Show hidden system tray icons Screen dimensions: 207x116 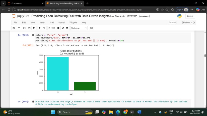coord(155,112)
